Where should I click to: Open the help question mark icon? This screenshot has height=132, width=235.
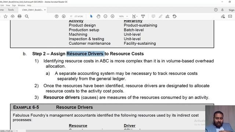[216, 10]
